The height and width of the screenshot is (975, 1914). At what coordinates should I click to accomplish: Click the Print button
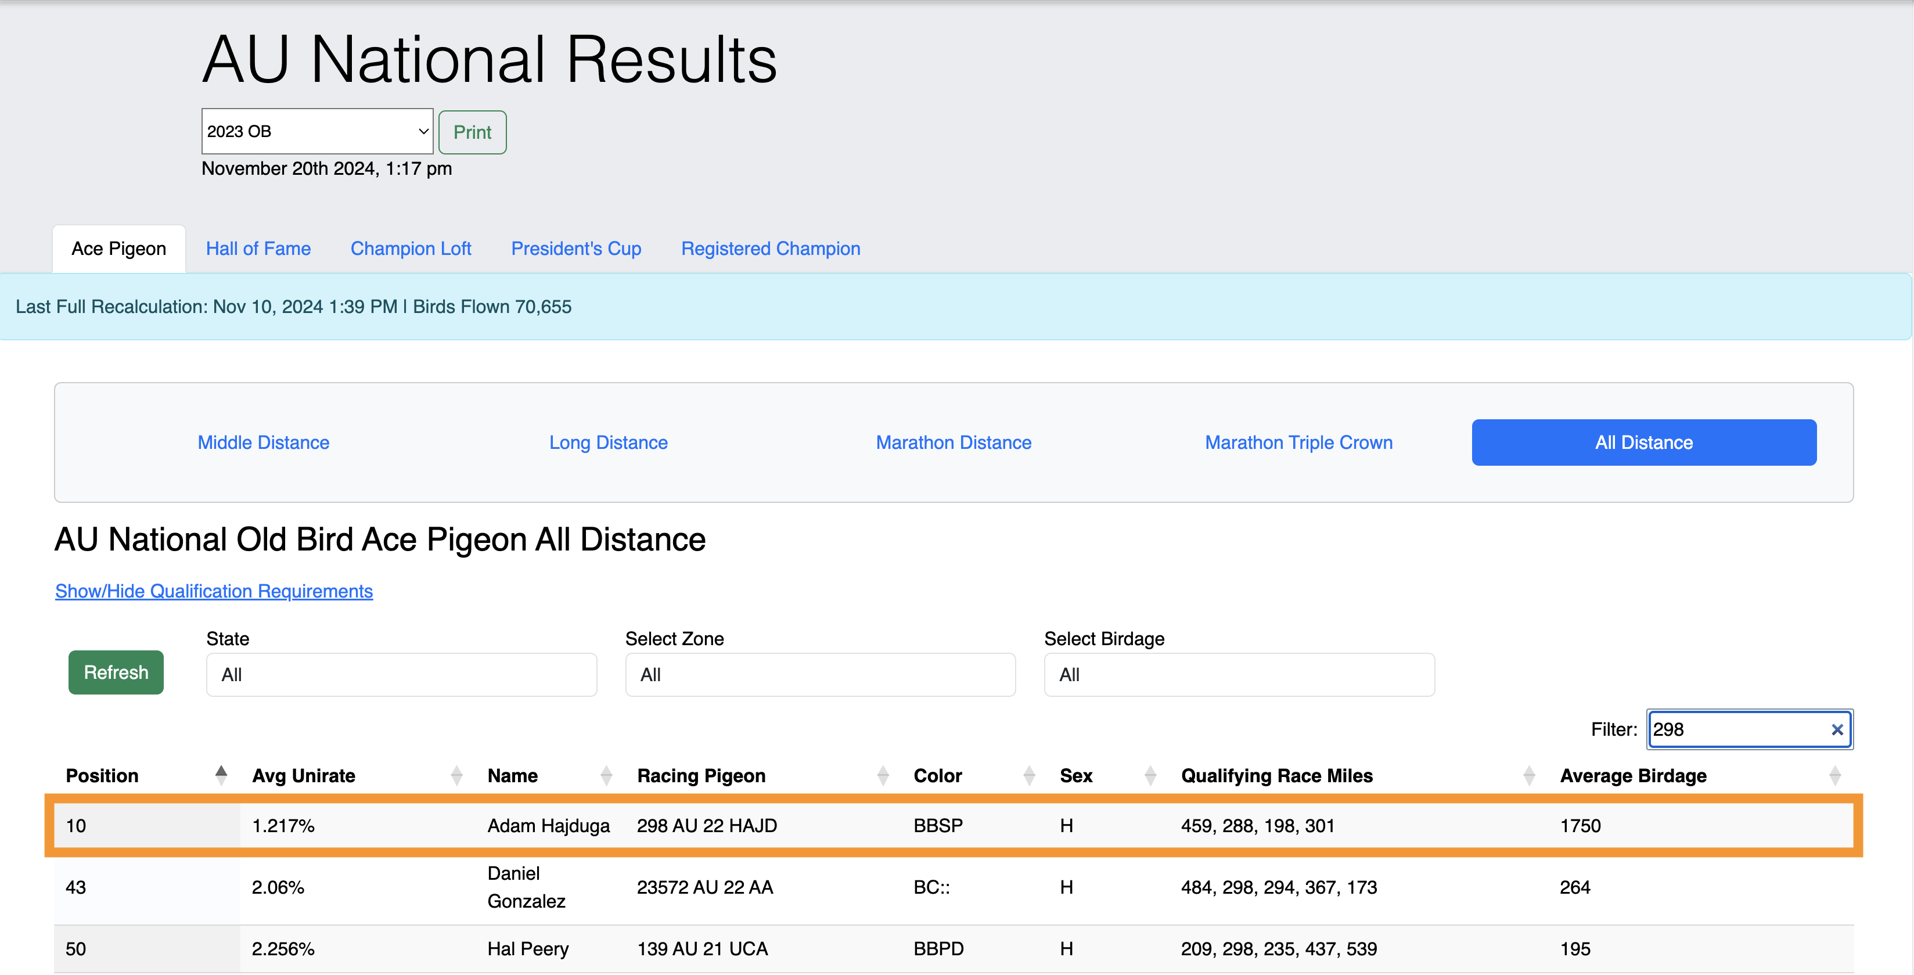(473, 132)
